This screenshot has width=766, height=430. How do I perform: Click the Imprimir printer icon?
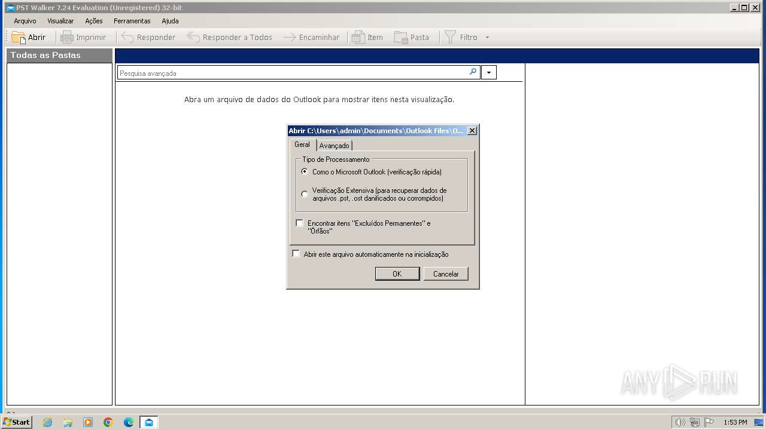[67, 37]
